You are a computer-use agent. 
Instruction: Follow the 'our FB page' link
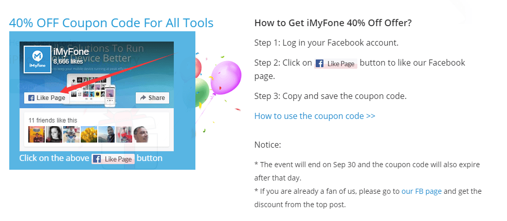click(421, 191)
